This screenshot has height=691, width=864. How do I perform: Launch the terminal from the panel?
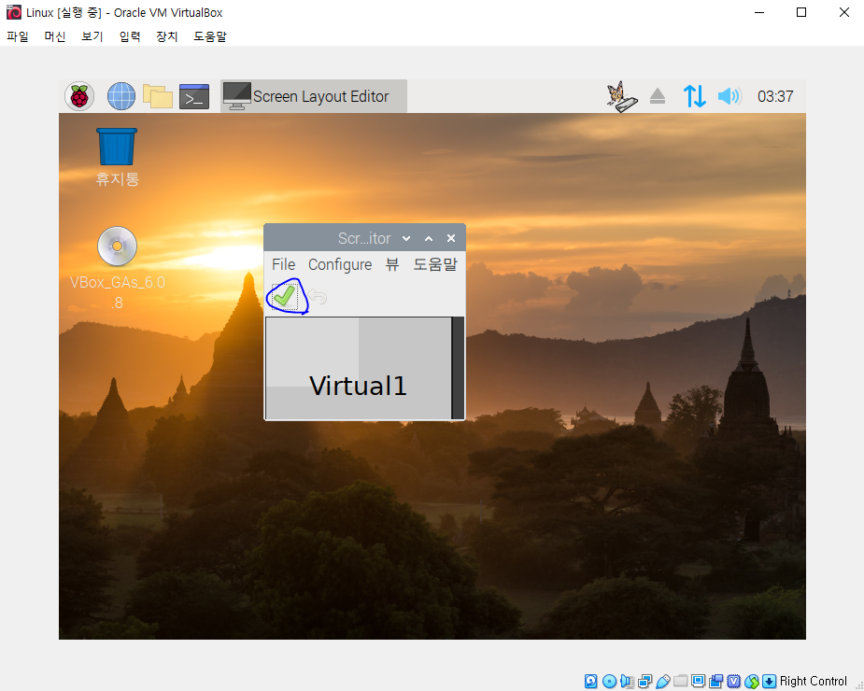tap(194, 96)
